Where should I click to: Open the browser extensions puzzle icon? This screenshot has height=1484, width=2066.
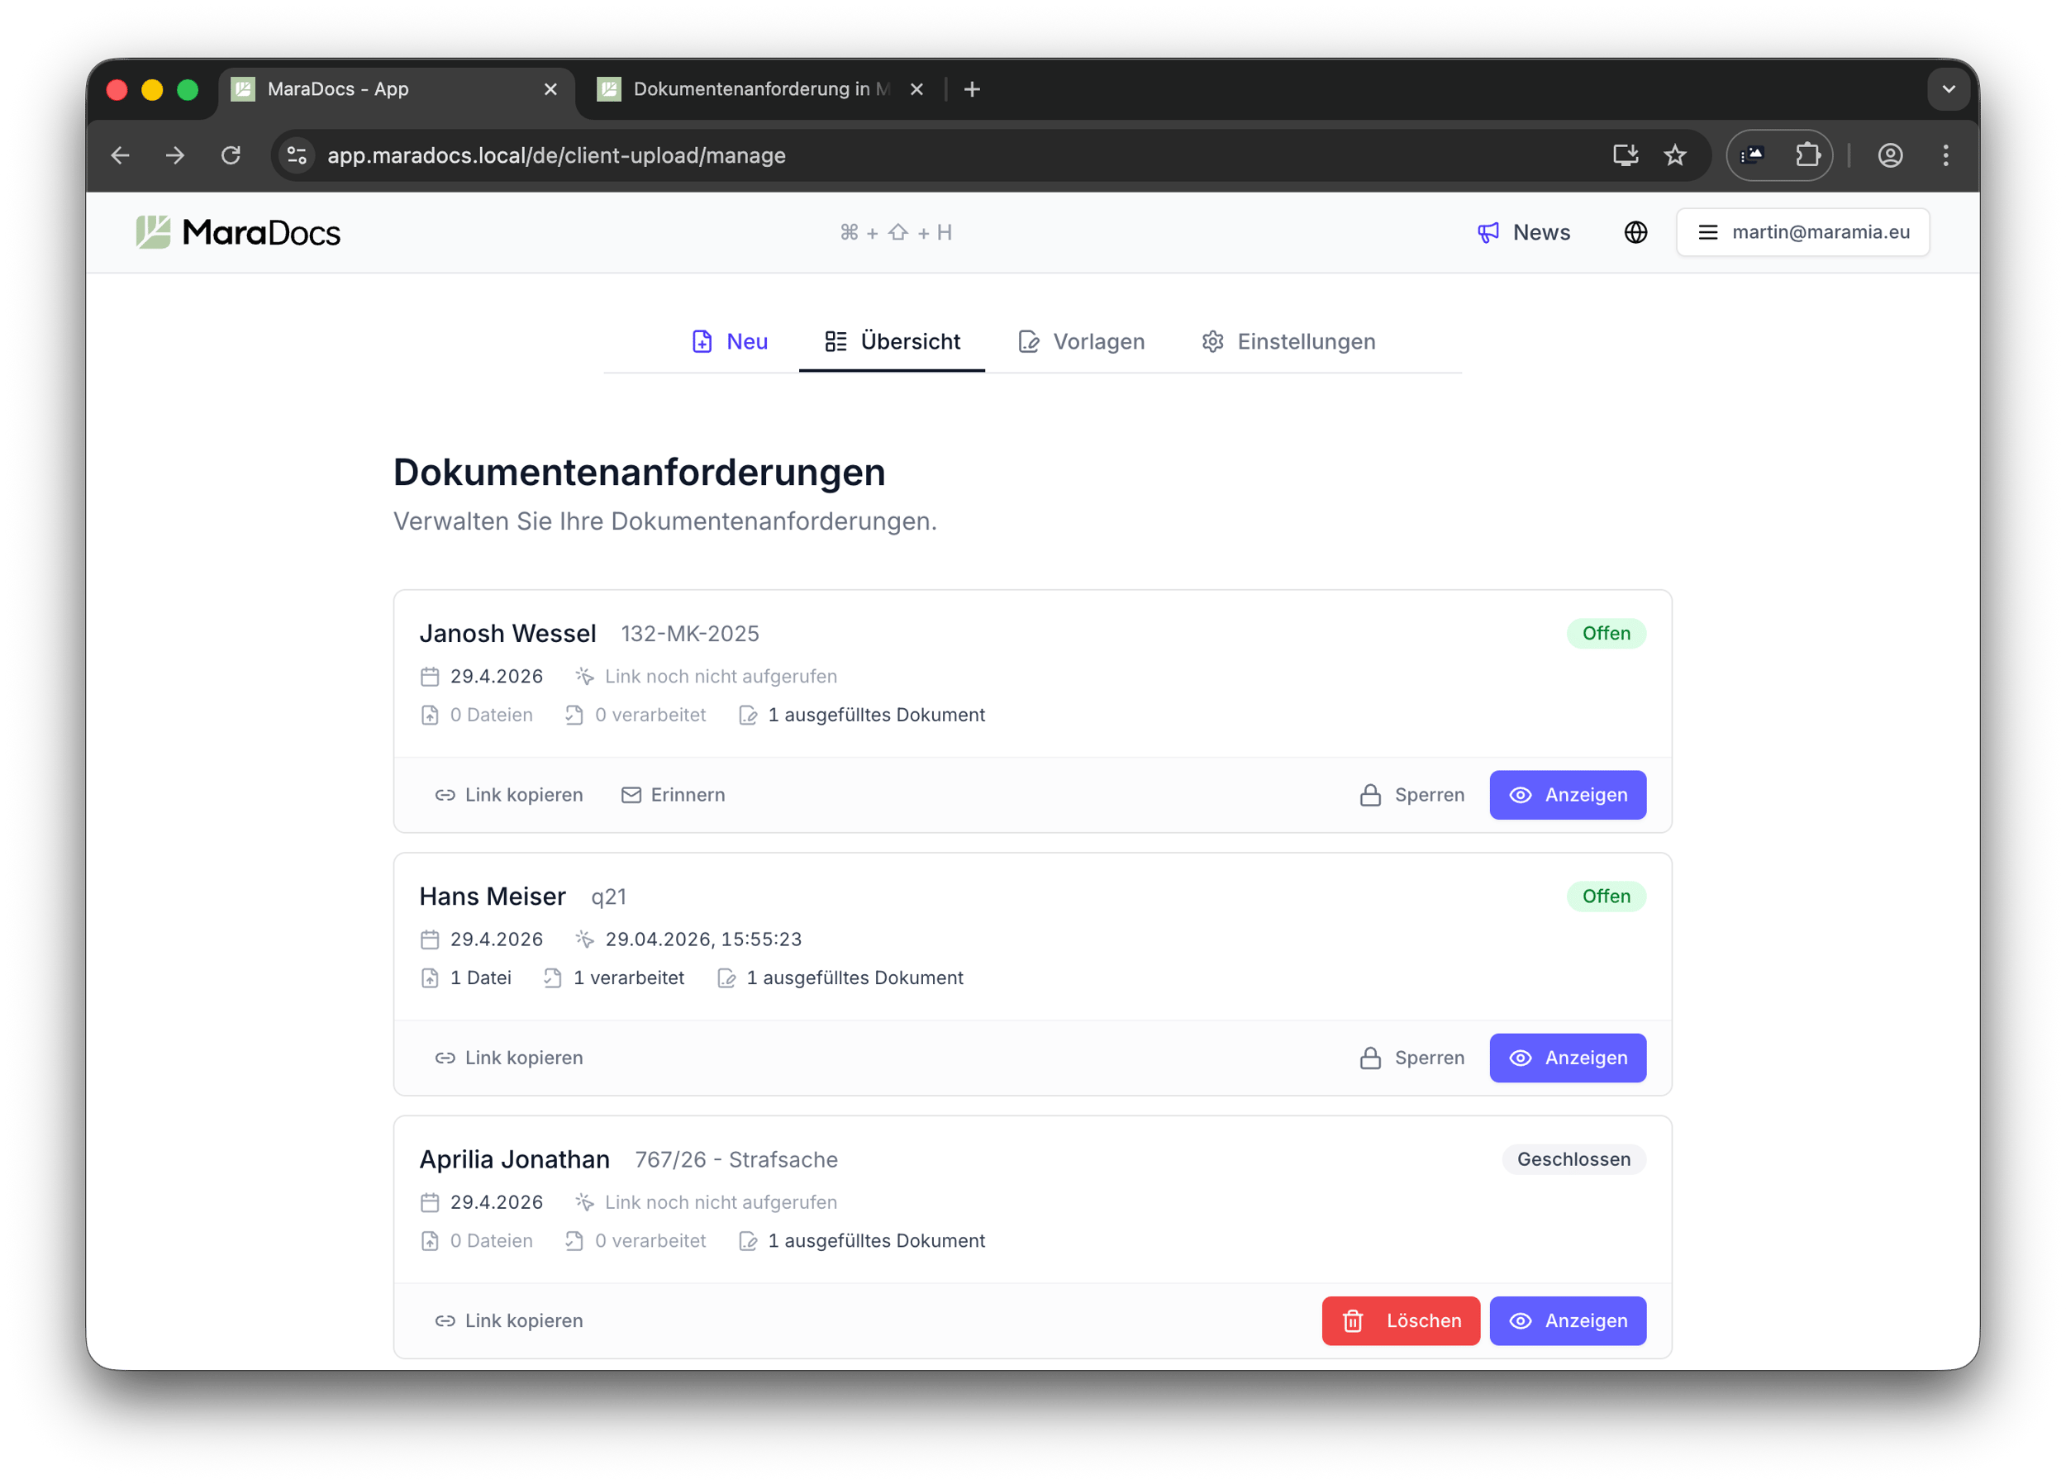point(1807,156)
